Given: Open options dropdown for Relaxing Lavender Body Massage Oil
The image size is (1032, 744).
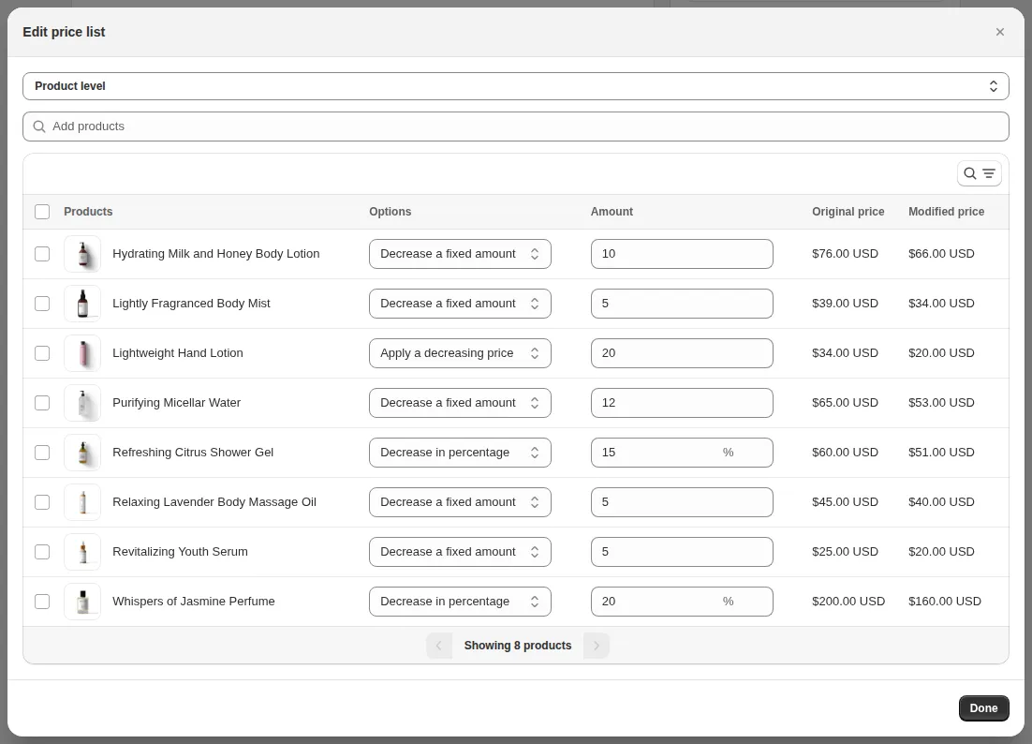Looking at the screenshot, I should coord(460,502).
